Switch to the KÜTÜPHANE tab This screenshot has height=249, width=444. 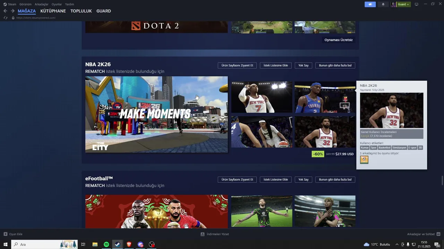click(53, 11)
